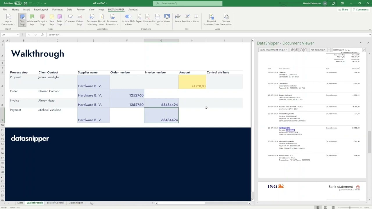Go to the DataSnipper sheet tab
This screenshot has height=209, width=372.
pyautogui.click(x=76, y=203)
